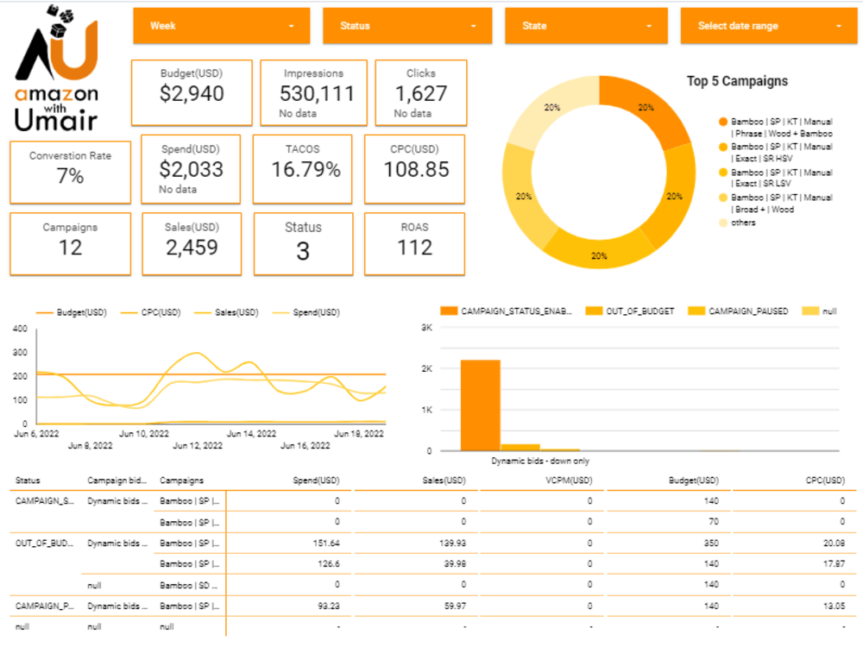Click the Sales(USD) 2,459 scorecard
Image resolution: width=863 pixels, height=647 pixels.
pyautogui.click(x=192, y=244)
